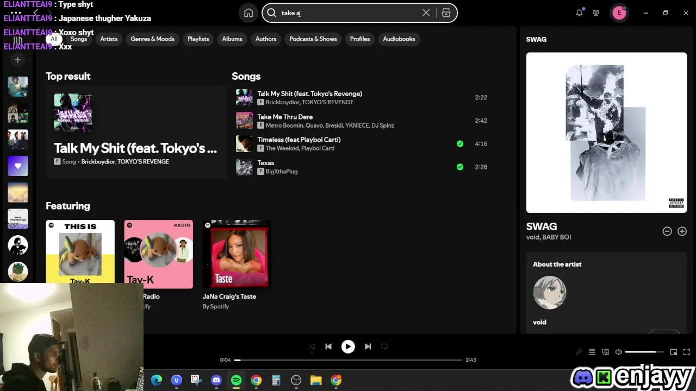Click inside the search field with "take a"
Image resolution: width=696 pixels, height=391 pixels.
348,13
